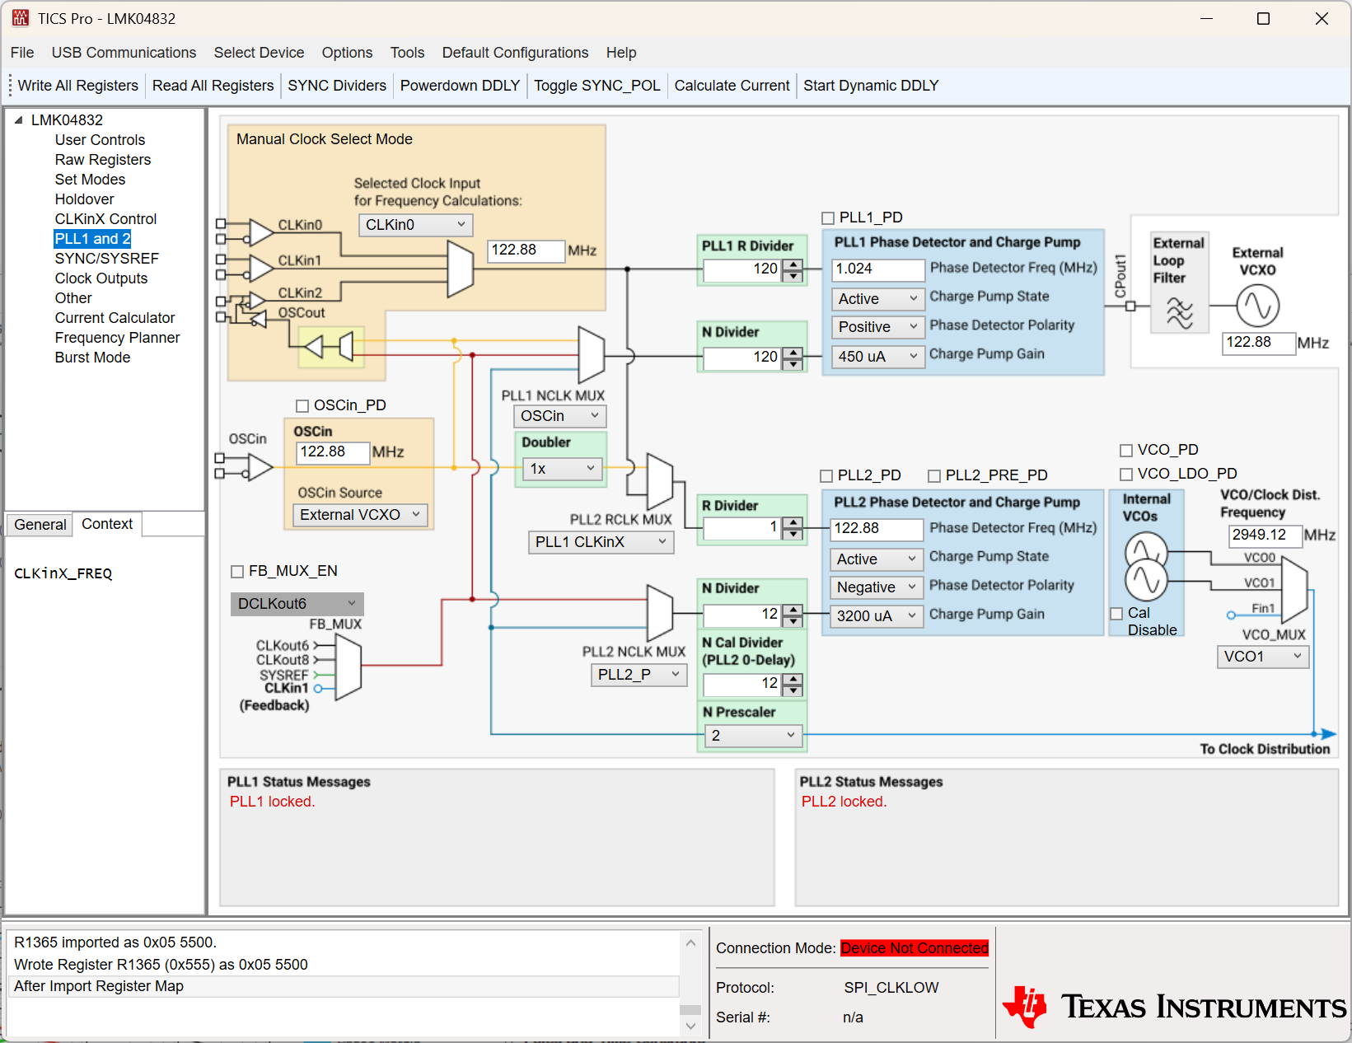This screenshot has width=1352, height=1043.
Task: Click the CLKin0 input buffer triangle symbol
Action: [x=261, y=232]
